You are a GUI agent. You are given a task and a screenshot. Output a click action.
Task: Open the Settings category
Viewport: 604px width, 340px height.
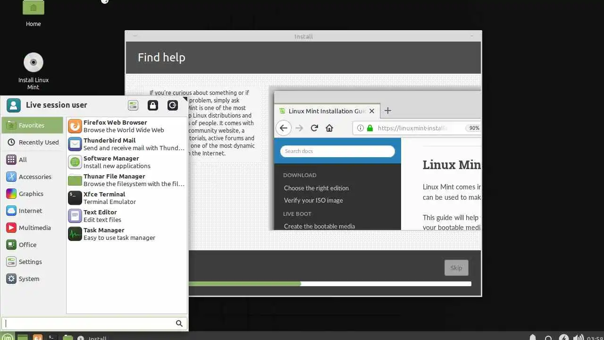tap(32, 262)
